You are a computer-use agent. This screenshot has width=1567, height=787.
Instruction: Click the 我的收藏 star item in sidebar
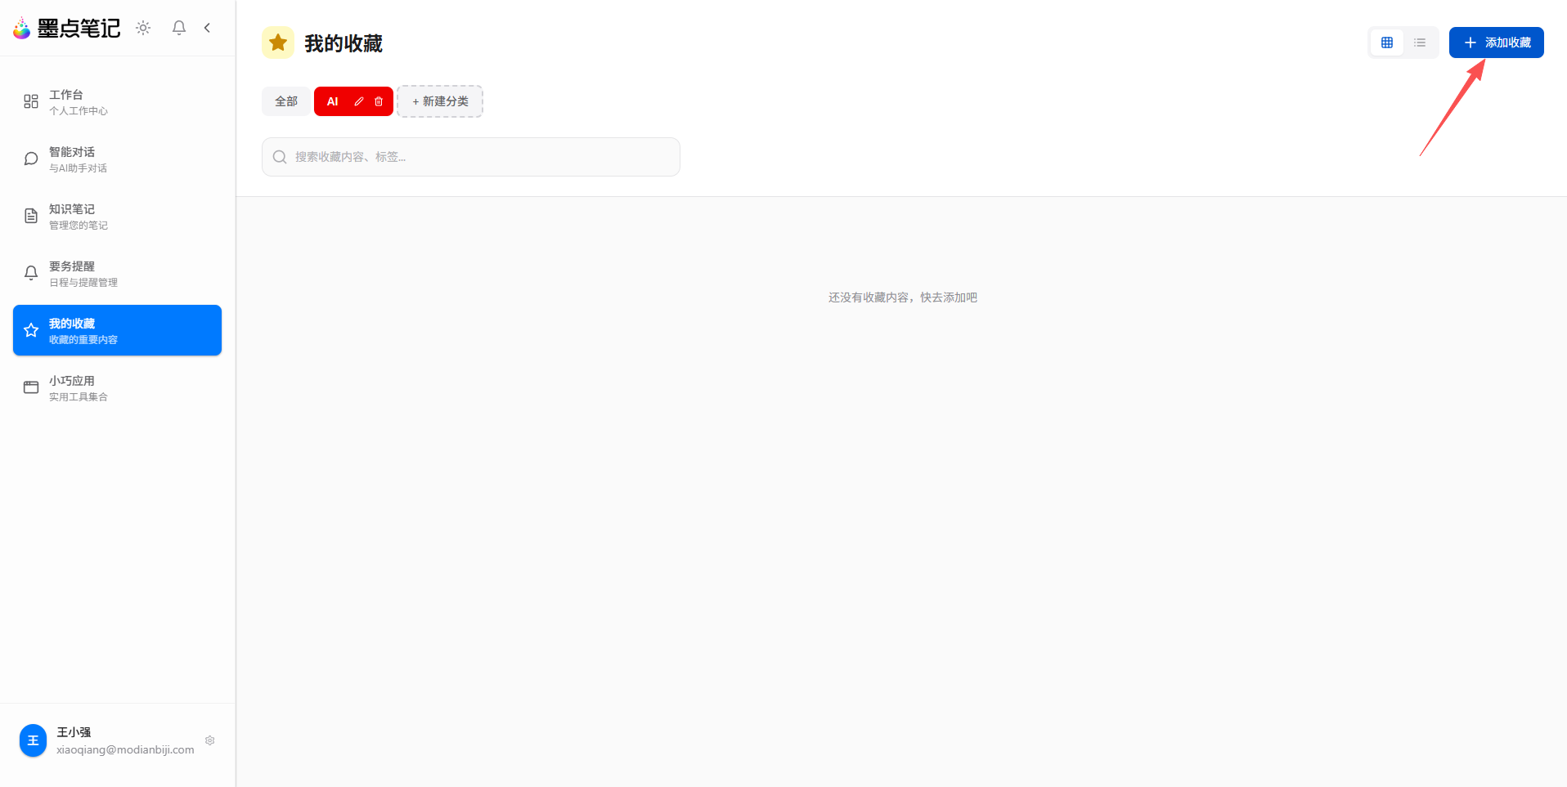[117, 330]
